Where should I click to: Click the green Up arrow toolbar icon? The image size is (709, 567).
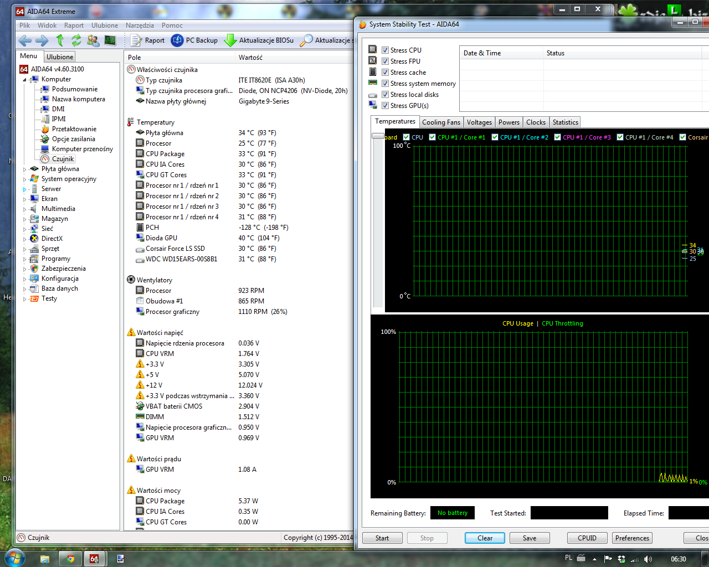pos(60,40)
